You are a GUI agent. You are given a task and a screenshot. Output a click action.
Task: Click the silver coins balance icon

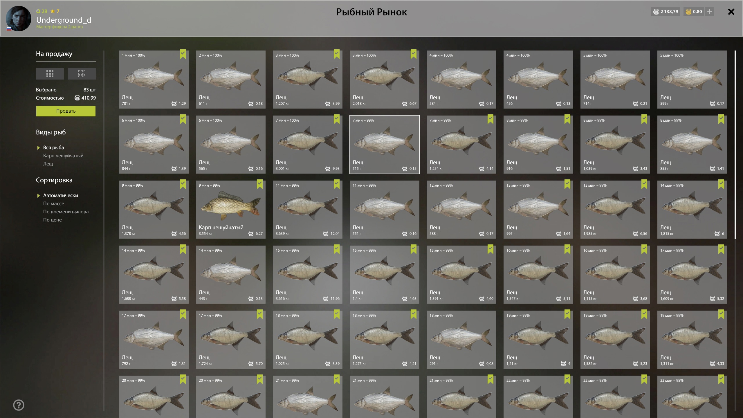pos(656,12)
